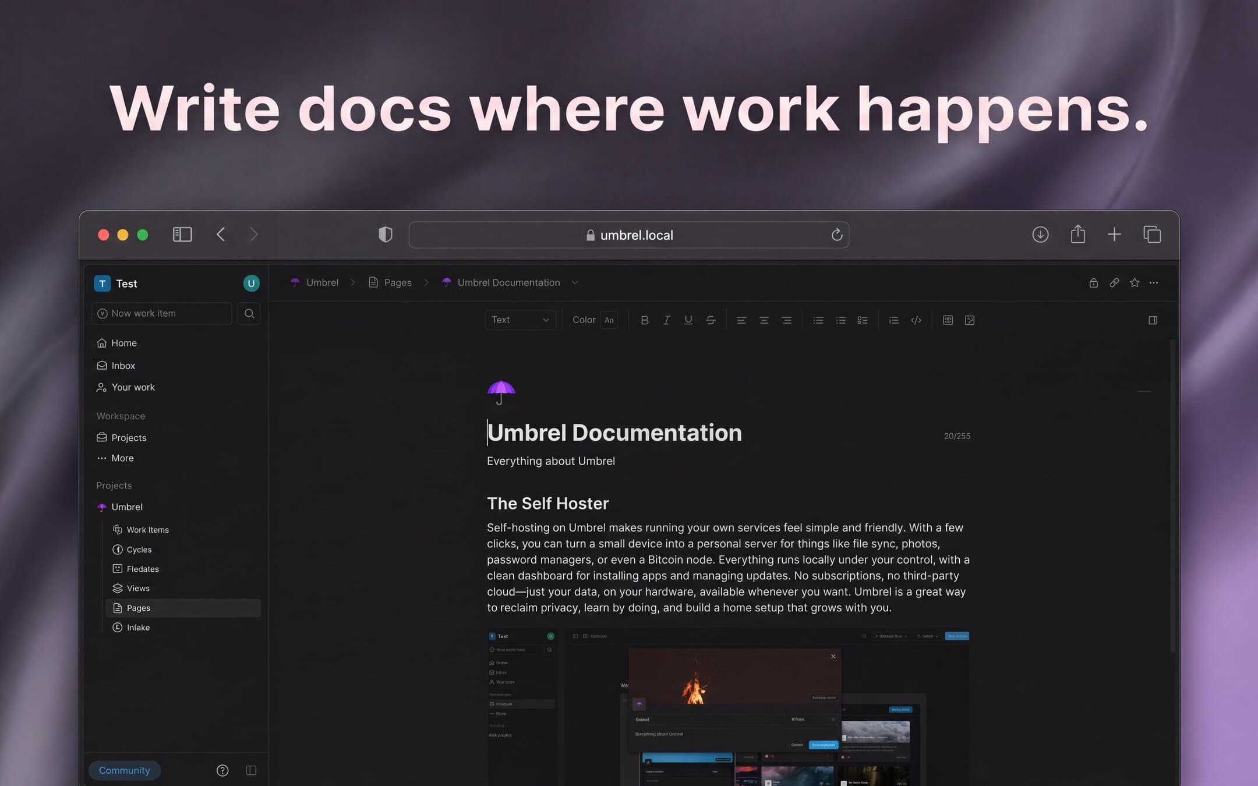Click the Community button
This screenshot has width=1258, height=786.
point(124,770)
